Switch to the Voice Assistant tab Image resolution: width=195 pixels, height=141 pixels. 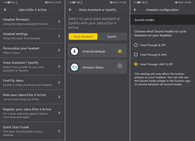83,36
